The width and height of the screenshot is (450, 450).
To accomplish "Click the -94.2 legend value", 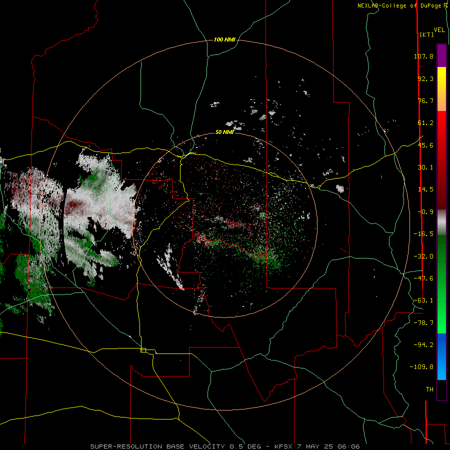I will point(423,344).
